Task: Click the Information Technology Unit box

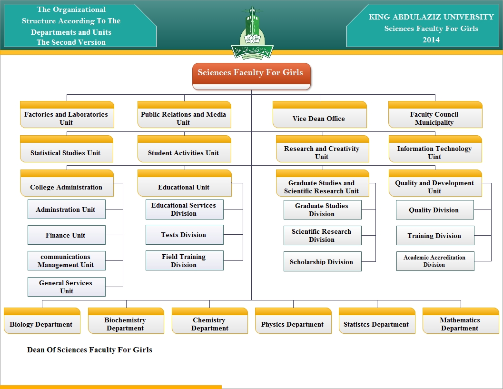Action: (x=435, y=149)
